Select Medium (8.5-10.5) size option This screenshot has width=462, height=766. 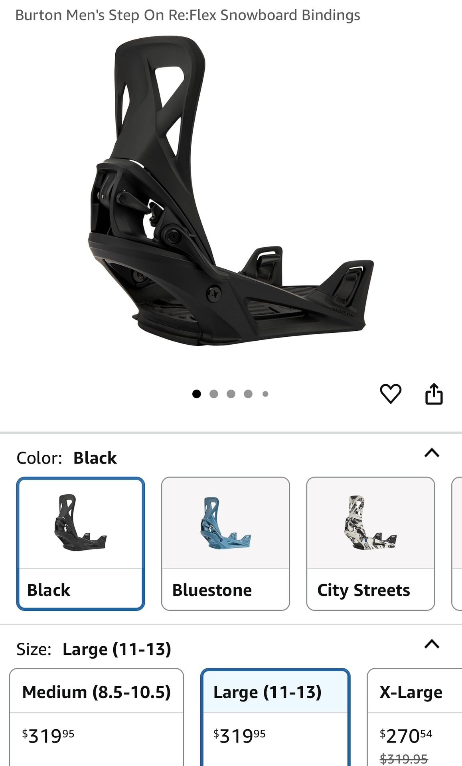tap(97, 717)
